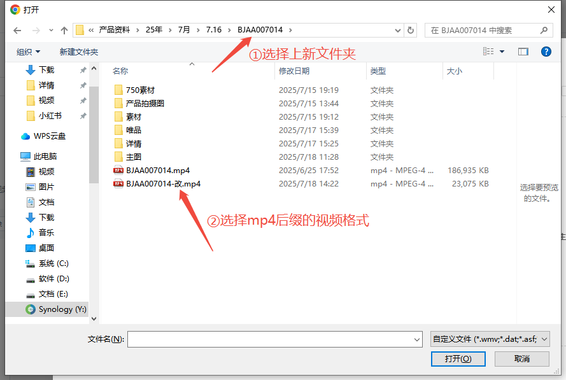Open the view options dropdown arrow
The height and width of the screenshot is (380, 566).
click(x=502, y=52)
